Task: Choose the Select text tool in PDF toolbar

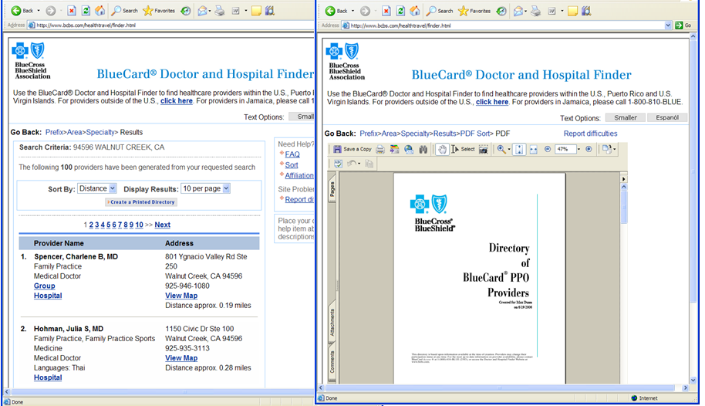Action: 463,149
